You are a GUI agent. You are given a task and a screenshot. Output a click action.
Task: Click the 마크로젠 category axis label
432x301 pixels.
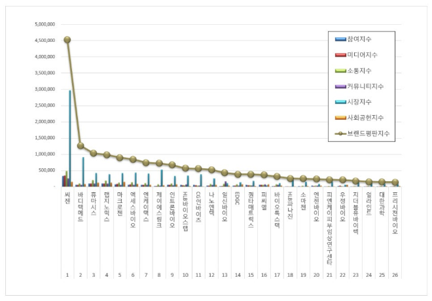[x=120, y=205]
